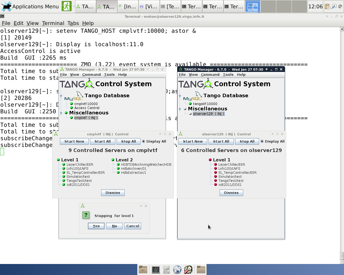344x275 pixels.
Task: Click the magnifier tray icon beside clipboard
Action: click(334, 6)
